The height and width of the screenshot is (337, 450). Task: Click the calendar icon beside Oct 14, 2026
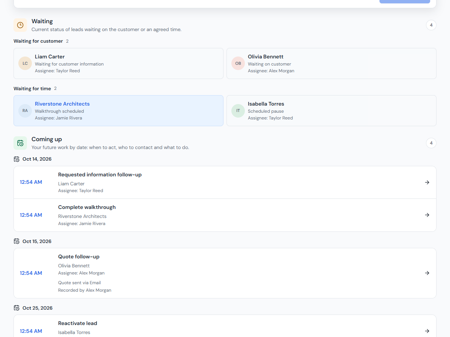(16, 159)
